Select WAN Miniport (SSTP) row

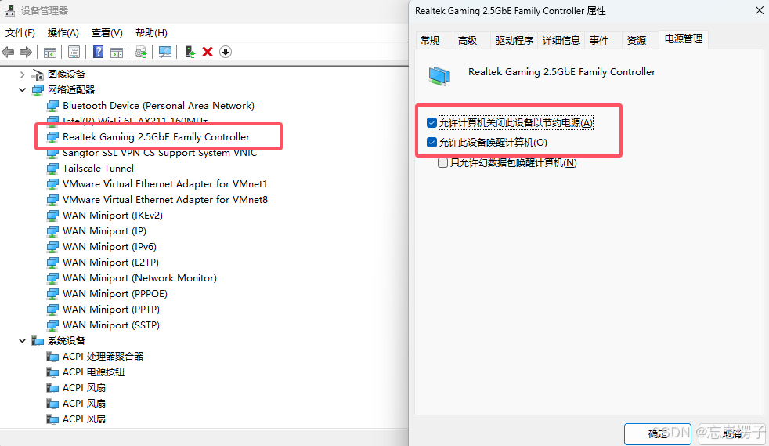coord(111,325)
